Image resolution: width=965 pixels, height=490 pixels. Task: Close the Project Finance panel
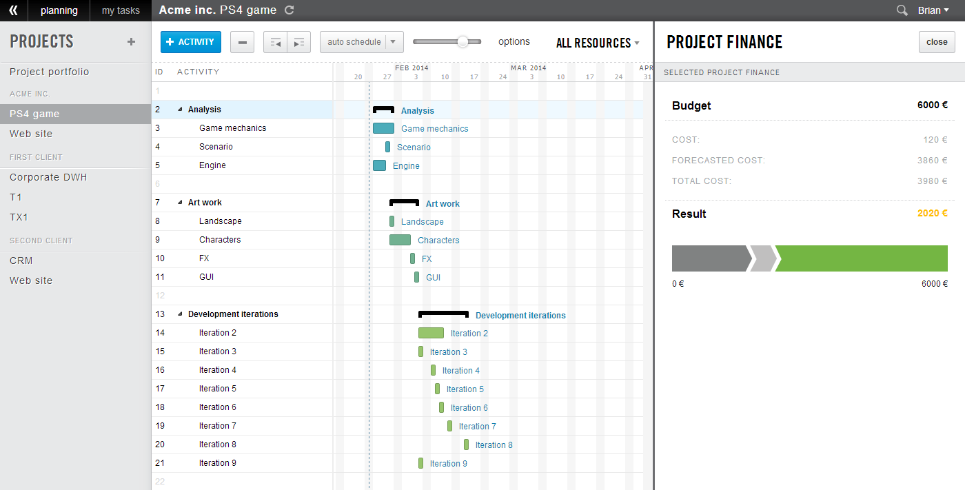pos(937,42)
